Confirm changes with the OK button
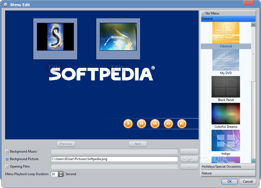This screenshot has width=261, height=188. (230, 182)
